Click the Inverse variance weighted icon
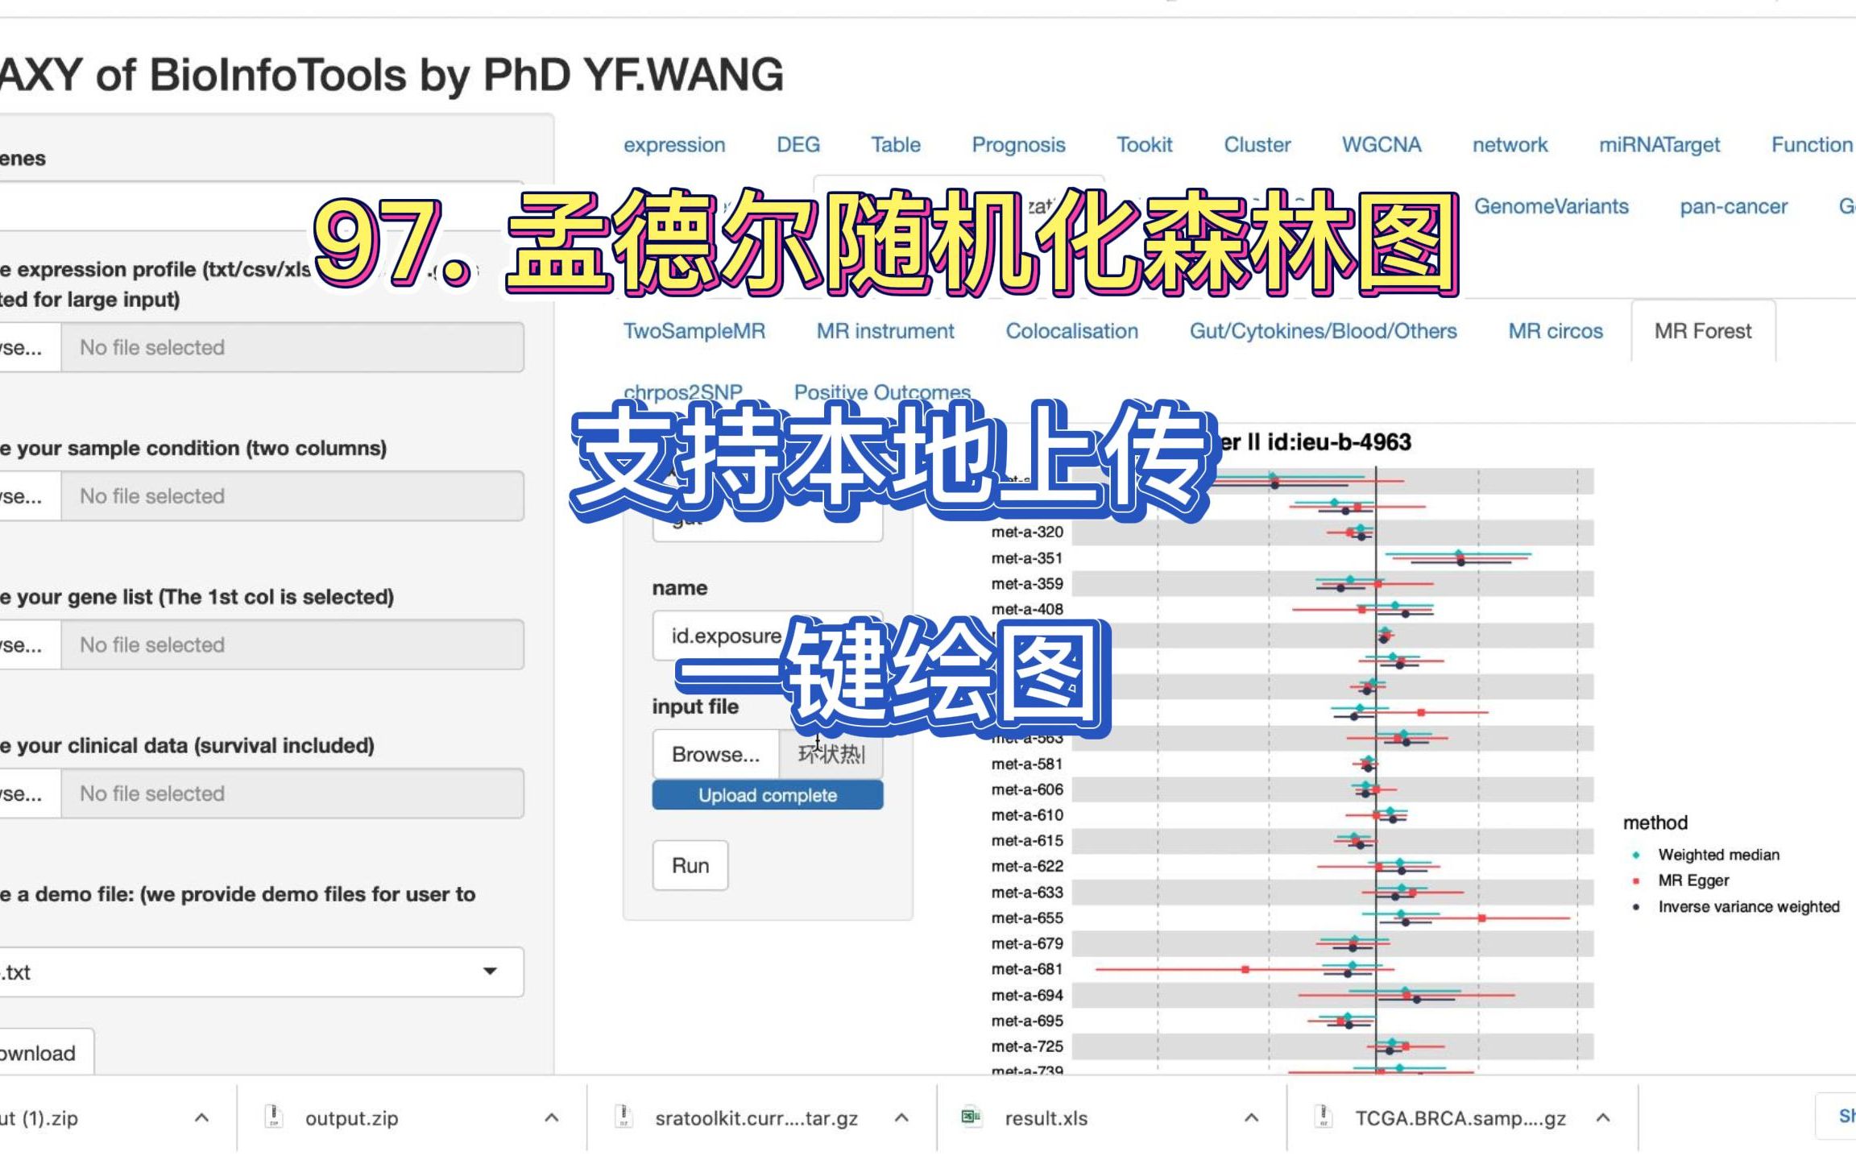This screenshot has height=1160, width=1856. click(x=1637, y=906)
